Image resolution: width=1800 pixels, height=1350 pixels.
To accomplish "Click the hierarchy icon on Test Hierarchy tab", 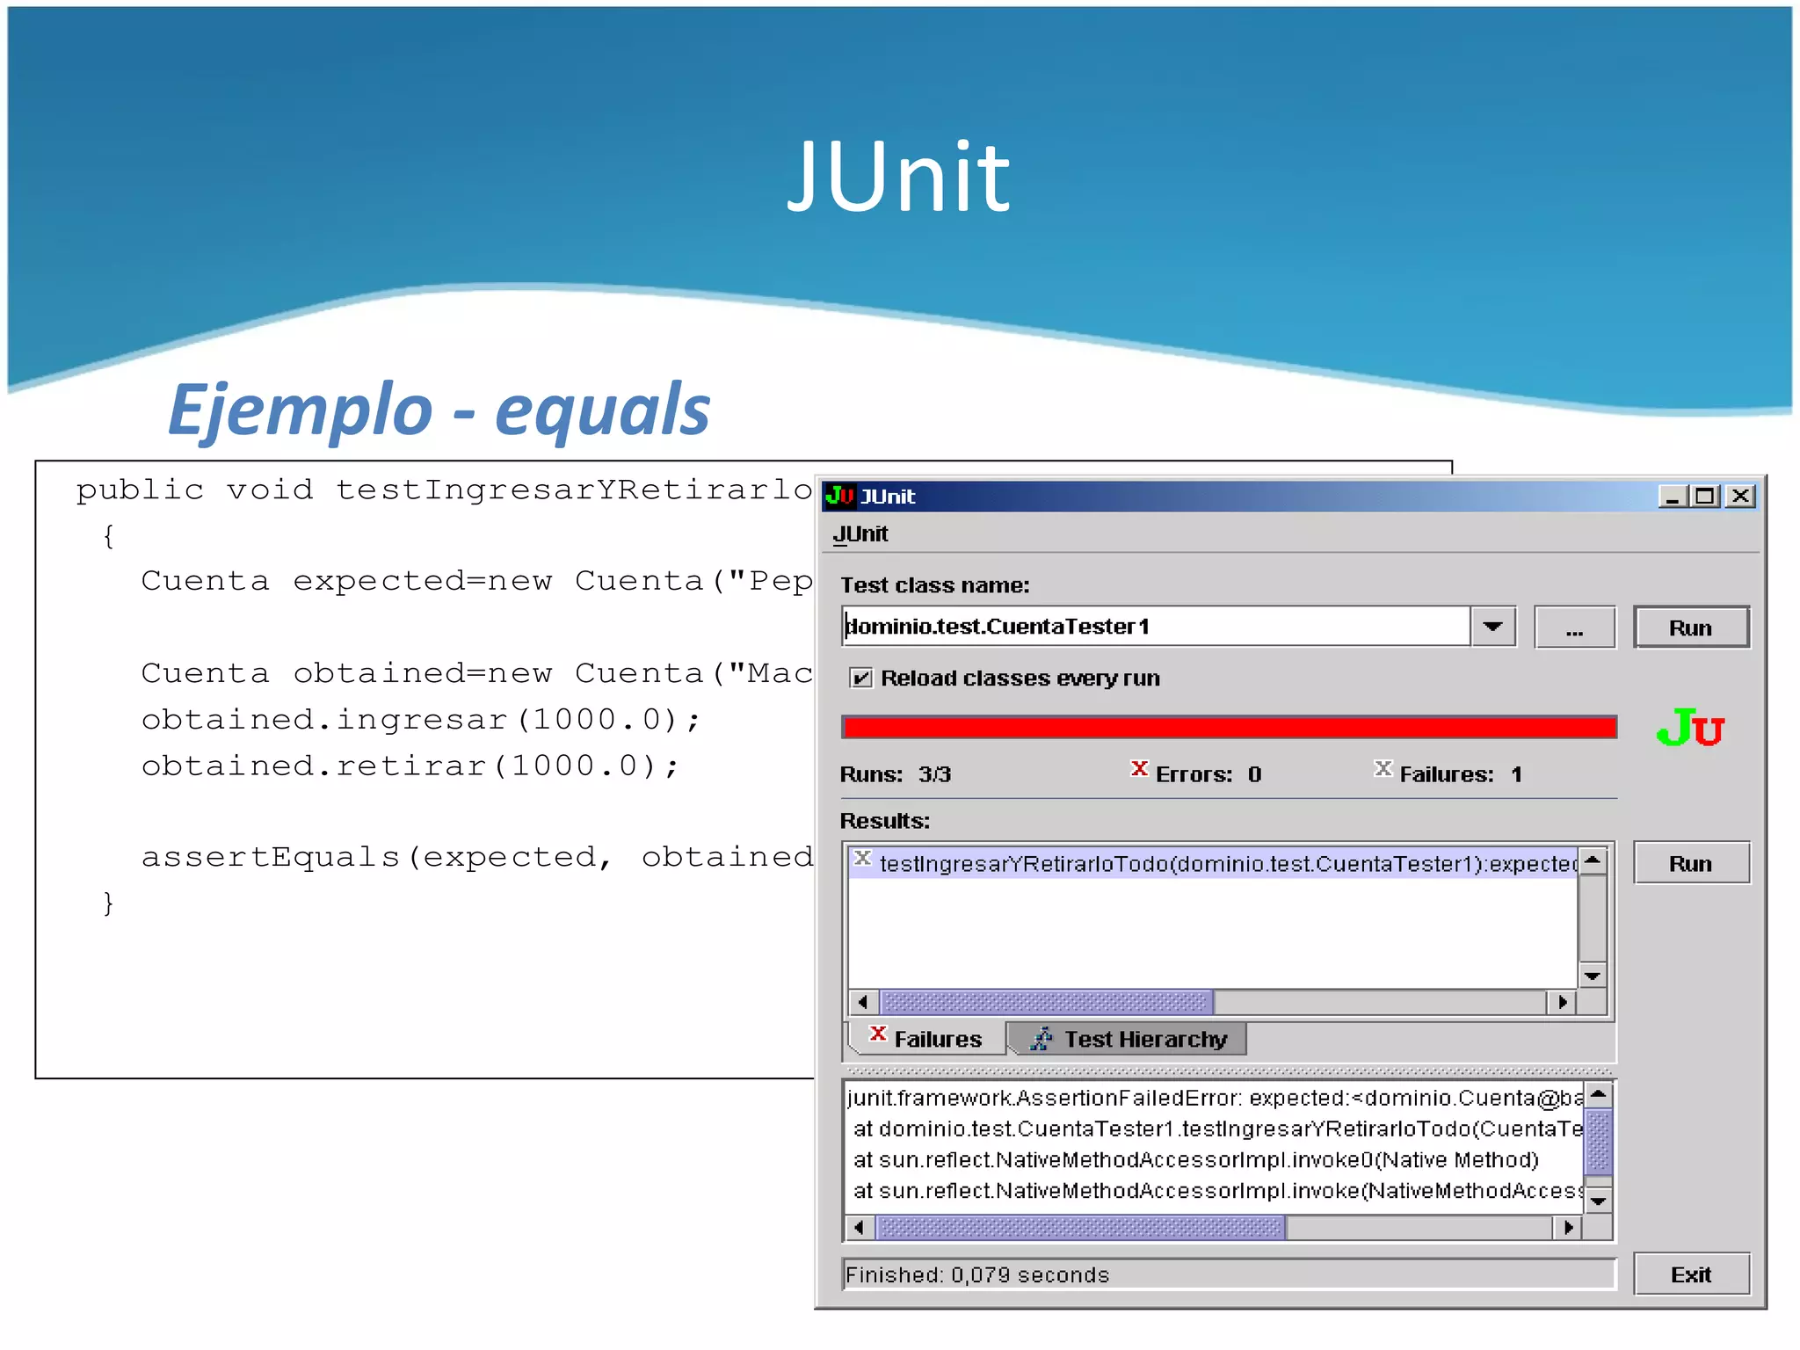I will point(1042,1039).
